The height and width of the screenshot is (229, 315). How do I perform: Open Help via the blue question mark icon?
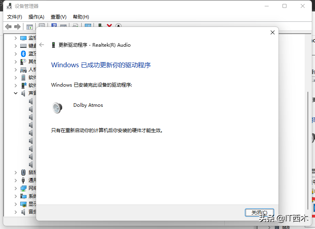point(54,25)
